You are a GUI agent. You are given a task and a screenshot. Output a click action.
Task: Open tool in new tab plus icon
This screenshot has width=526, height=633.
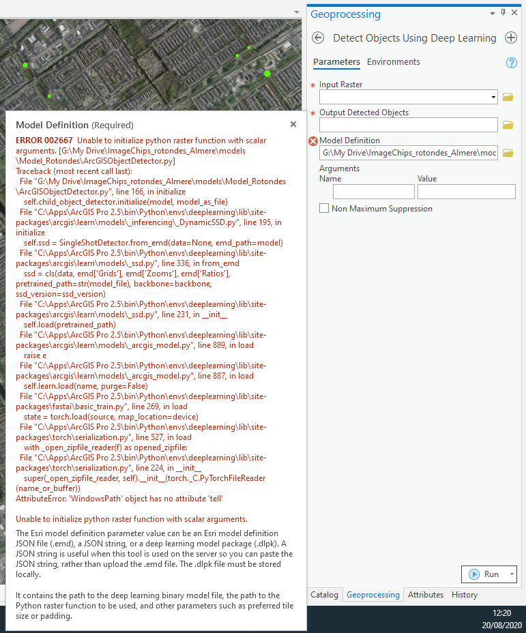pos(511,38)
